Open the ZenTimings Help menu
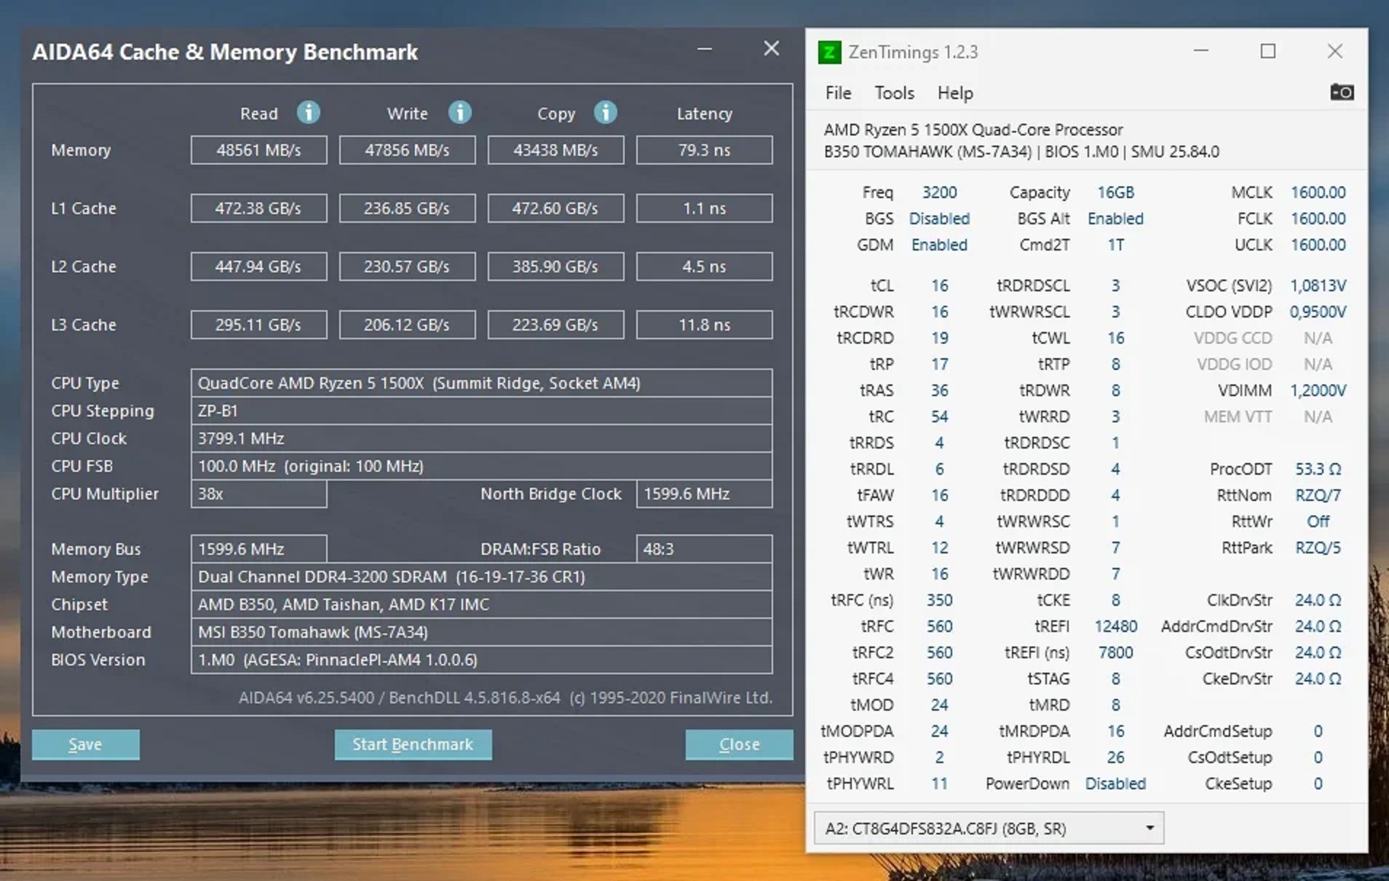The width and height of the screenshot is (1389, 881). 955,93
